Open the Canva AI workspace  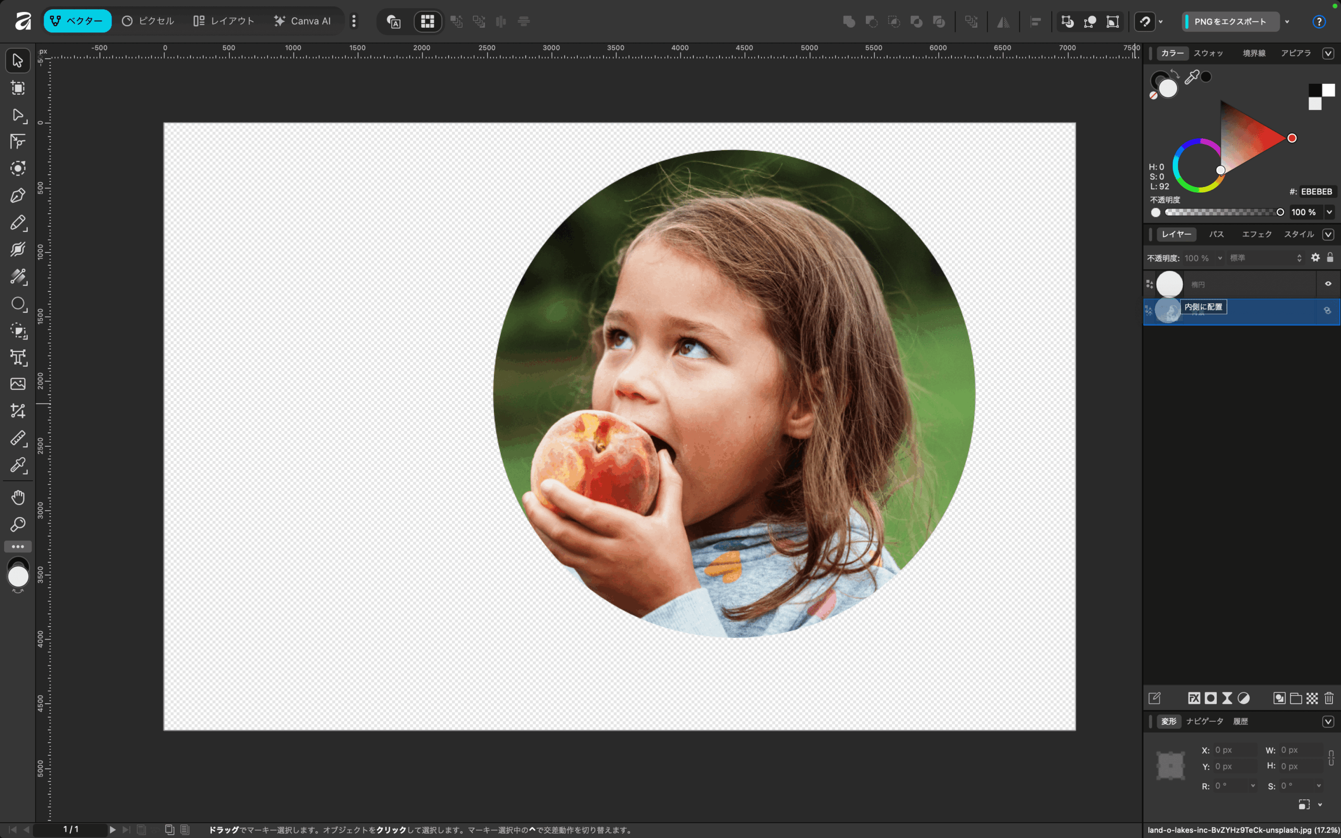pos(303,21)
